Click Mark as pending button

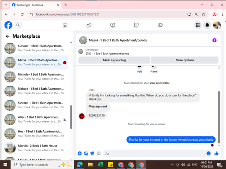(x=114, y=60)
